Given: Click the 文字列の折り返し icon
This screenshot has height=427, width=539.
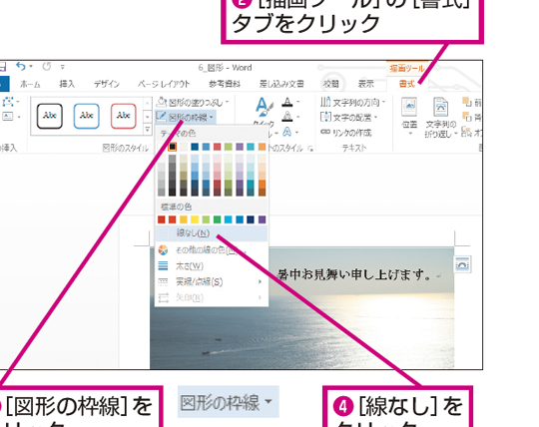Looking at the screenshot, I should pos(441,107).
